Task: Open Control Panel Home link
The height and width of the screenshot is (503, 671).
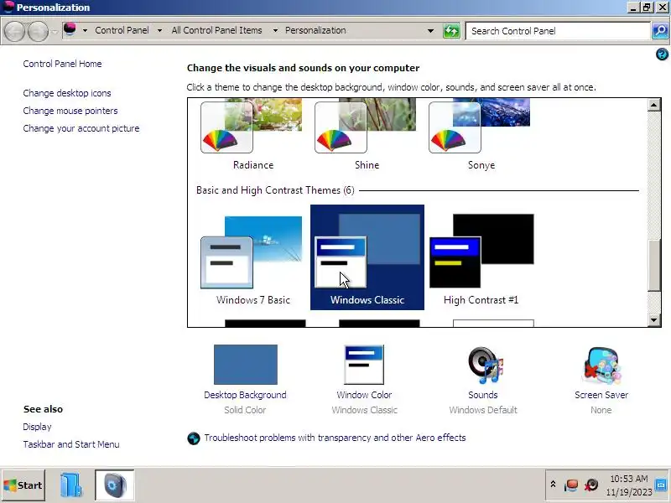Action: point(62,64)
